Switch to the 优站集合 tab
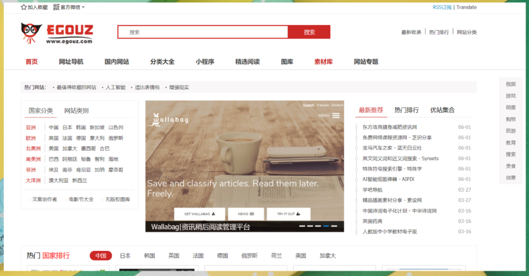This screenshot has height=276, width=529. 442,110
